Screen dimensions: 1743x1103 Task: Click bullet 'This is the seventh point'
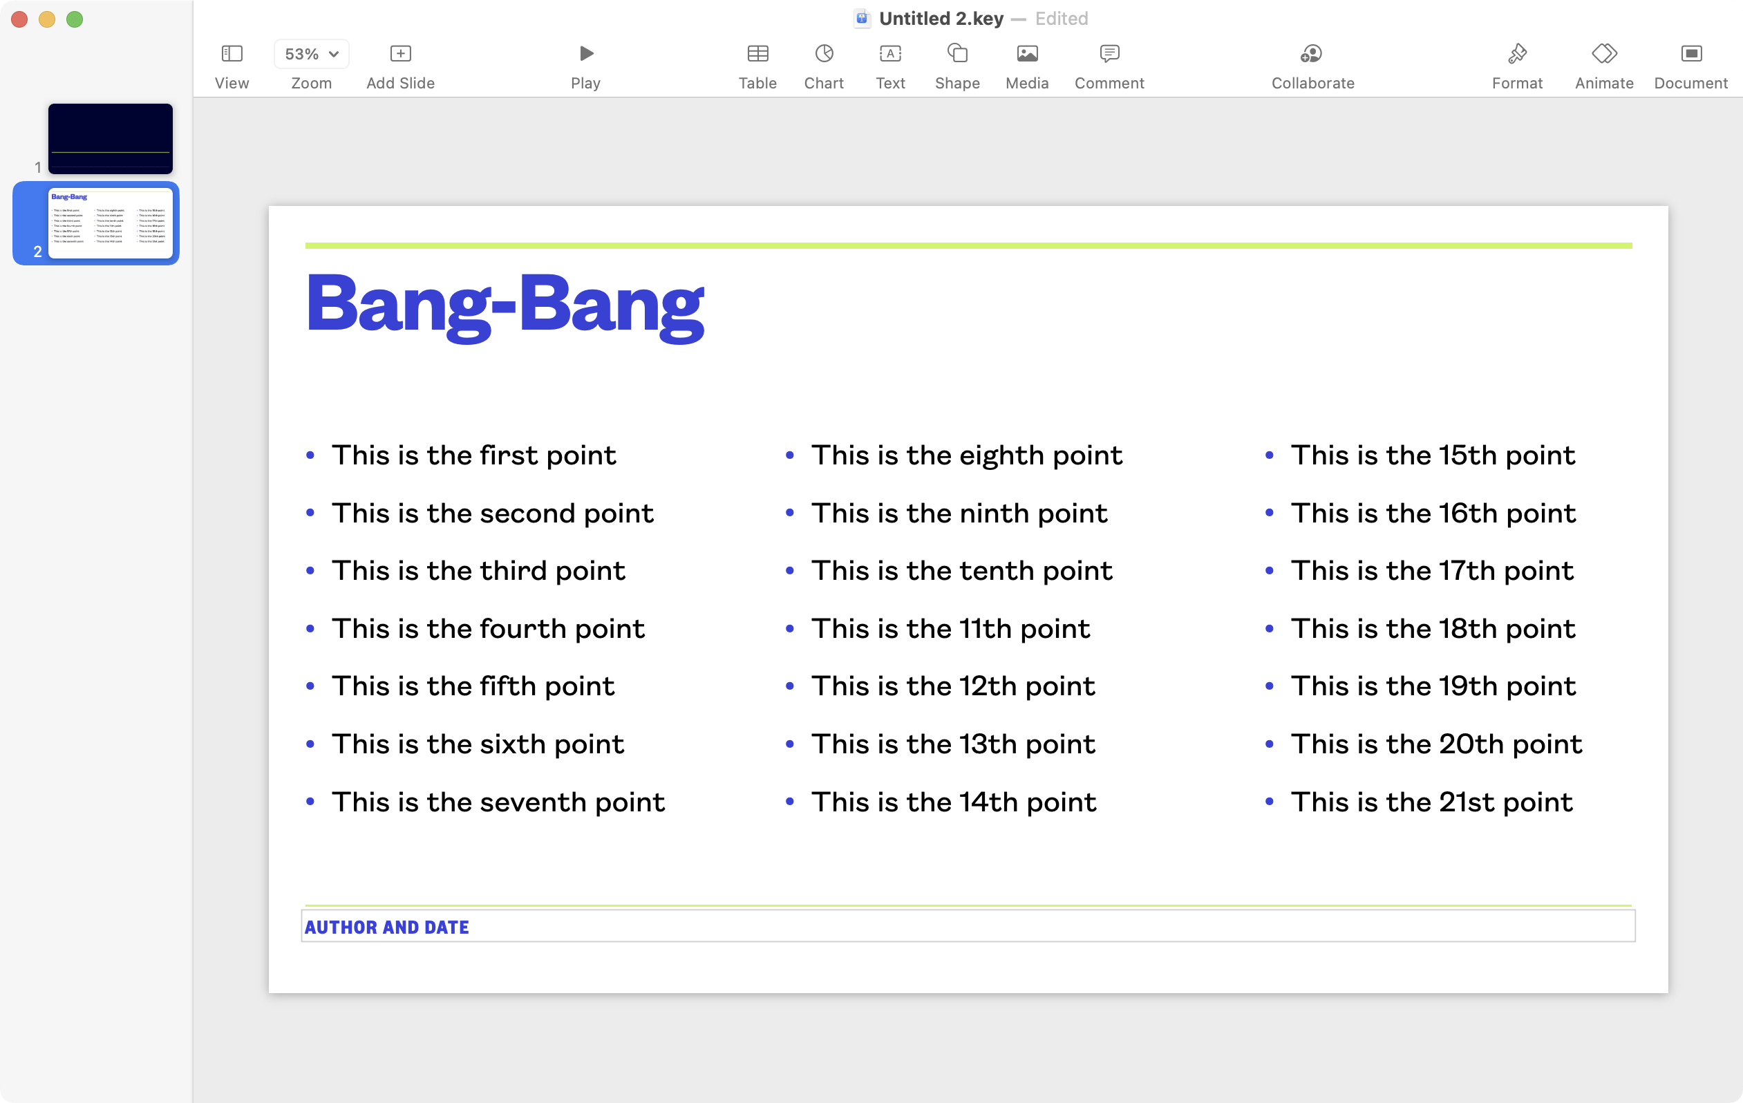(498, 802)
